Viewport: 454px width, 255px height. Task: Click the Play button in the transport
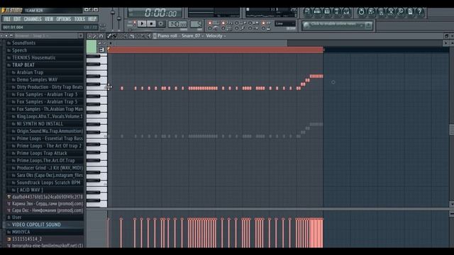click(x=142, y=23)
